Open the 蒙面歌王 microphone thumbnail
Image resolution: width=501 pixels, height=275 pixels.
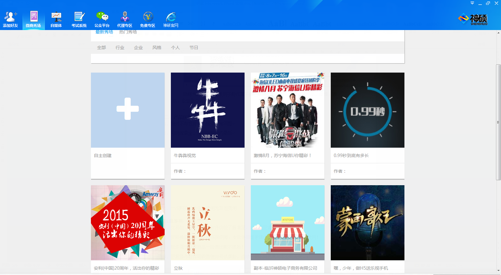click(367, 223)
